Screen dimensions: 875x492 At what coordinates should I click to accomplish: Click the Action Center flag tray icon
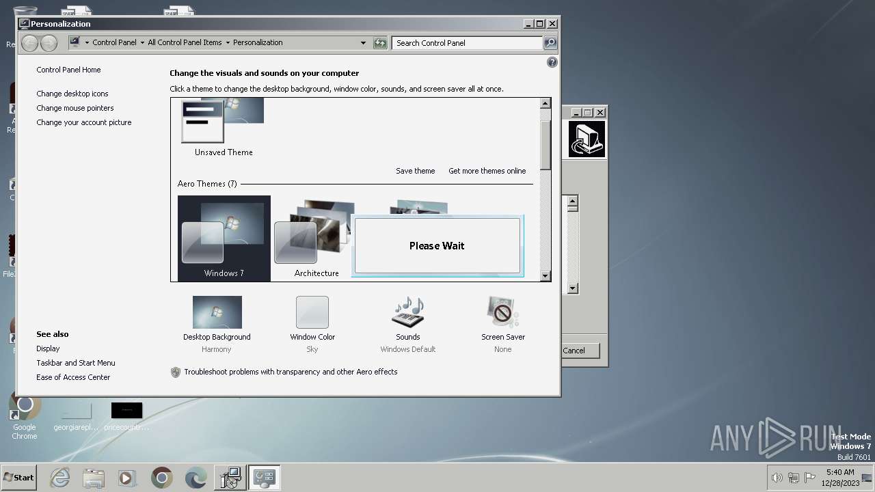pos(810,478)
